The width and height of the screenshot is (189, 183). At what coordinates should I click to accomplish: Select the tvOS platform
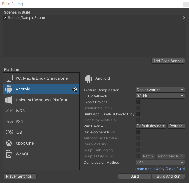(x=41, y=111)
